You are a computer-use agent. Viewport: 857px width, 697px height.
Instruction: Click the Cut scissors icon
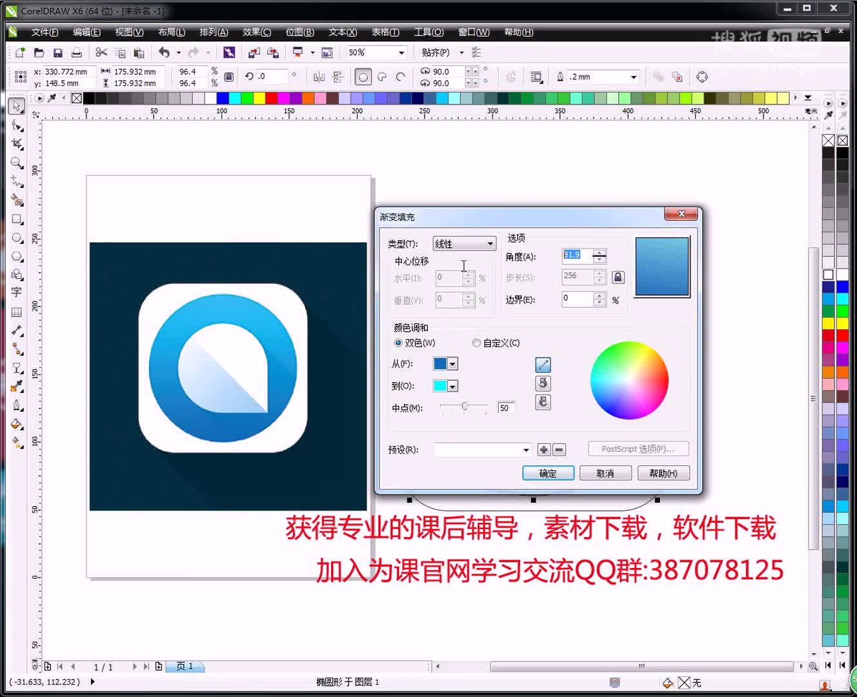pos(101,52)
